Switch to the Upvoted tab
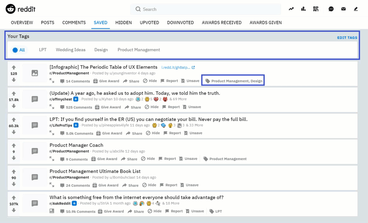368x223 pixels. [x=149, y=22]
